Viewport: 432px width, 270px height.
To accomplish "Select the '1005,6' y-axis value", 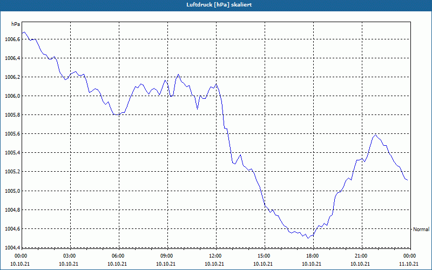I will pyautogui.click(x=12, y=134).
